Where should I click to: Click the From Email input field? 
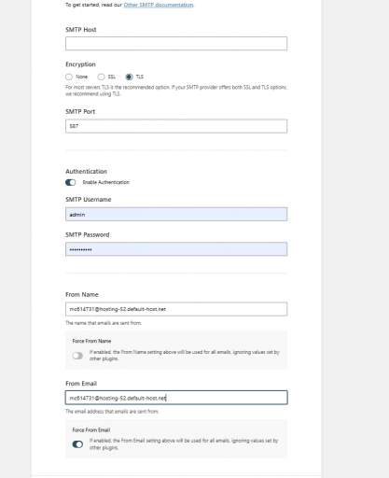(176, 398)
